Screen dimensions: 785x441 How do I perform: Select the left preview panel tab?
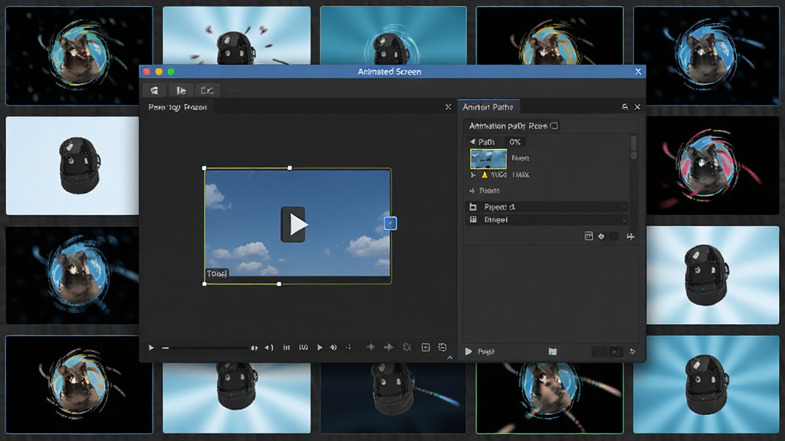click(178, 107)
